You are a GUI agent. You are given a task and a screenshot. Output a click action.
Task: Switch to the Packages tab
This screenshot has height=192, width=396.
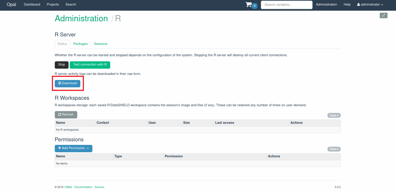click(80, 44)
